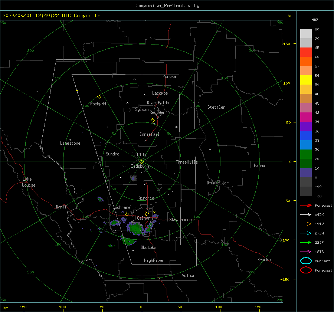The height and width of the screenshot is (312, 334).
Task: Click the Sylvan label
Action: coord(142,109)
